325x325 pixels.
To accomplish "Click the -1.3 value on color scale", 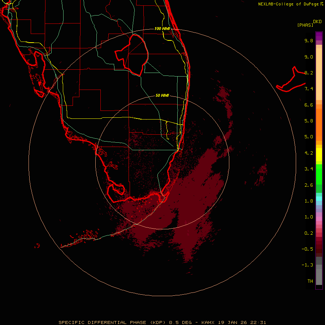I will [307, 265].
